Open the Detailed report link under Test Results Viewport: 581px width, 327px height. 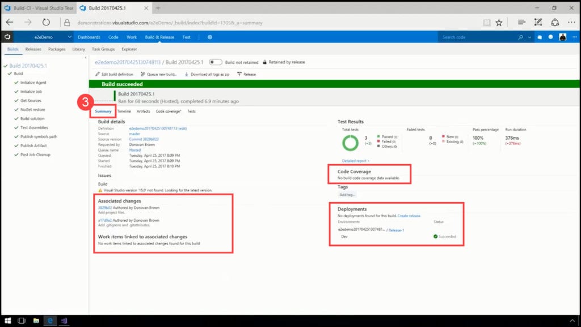[x=356, y=161]
